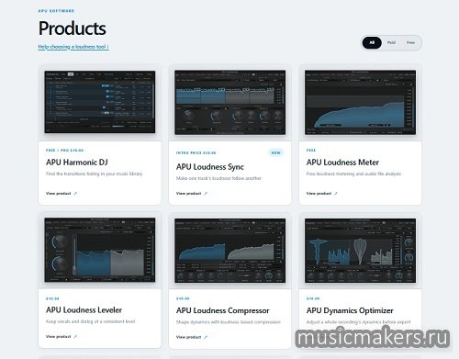This screenshot has width=459, height=359.
Task: Click the APU SOFTWARE label above Products
Action: point(56,11)
